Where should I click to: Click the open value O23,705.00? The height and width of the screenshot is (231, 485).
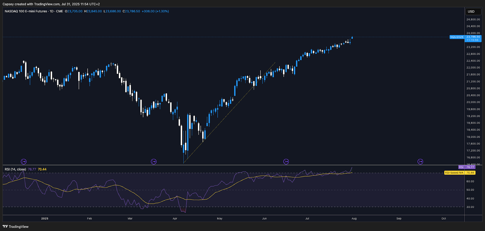click(74, 11)
